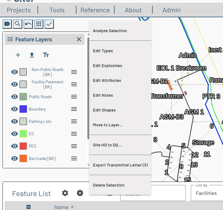Toggle visibility of Parking Lots layer
Screen dimensions: 223x210
(x=15, y=121)
